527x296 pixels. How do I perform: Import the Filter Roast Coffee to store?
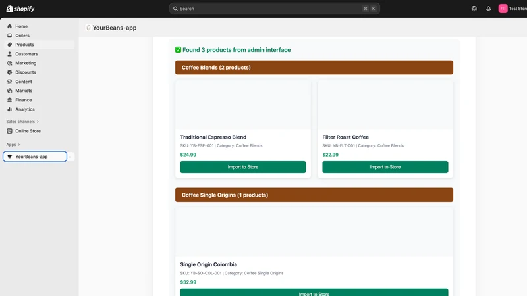coord(385,167)
